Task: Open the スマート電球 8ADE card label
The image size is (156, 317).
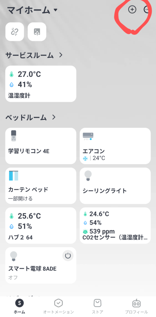Action: 32,269
